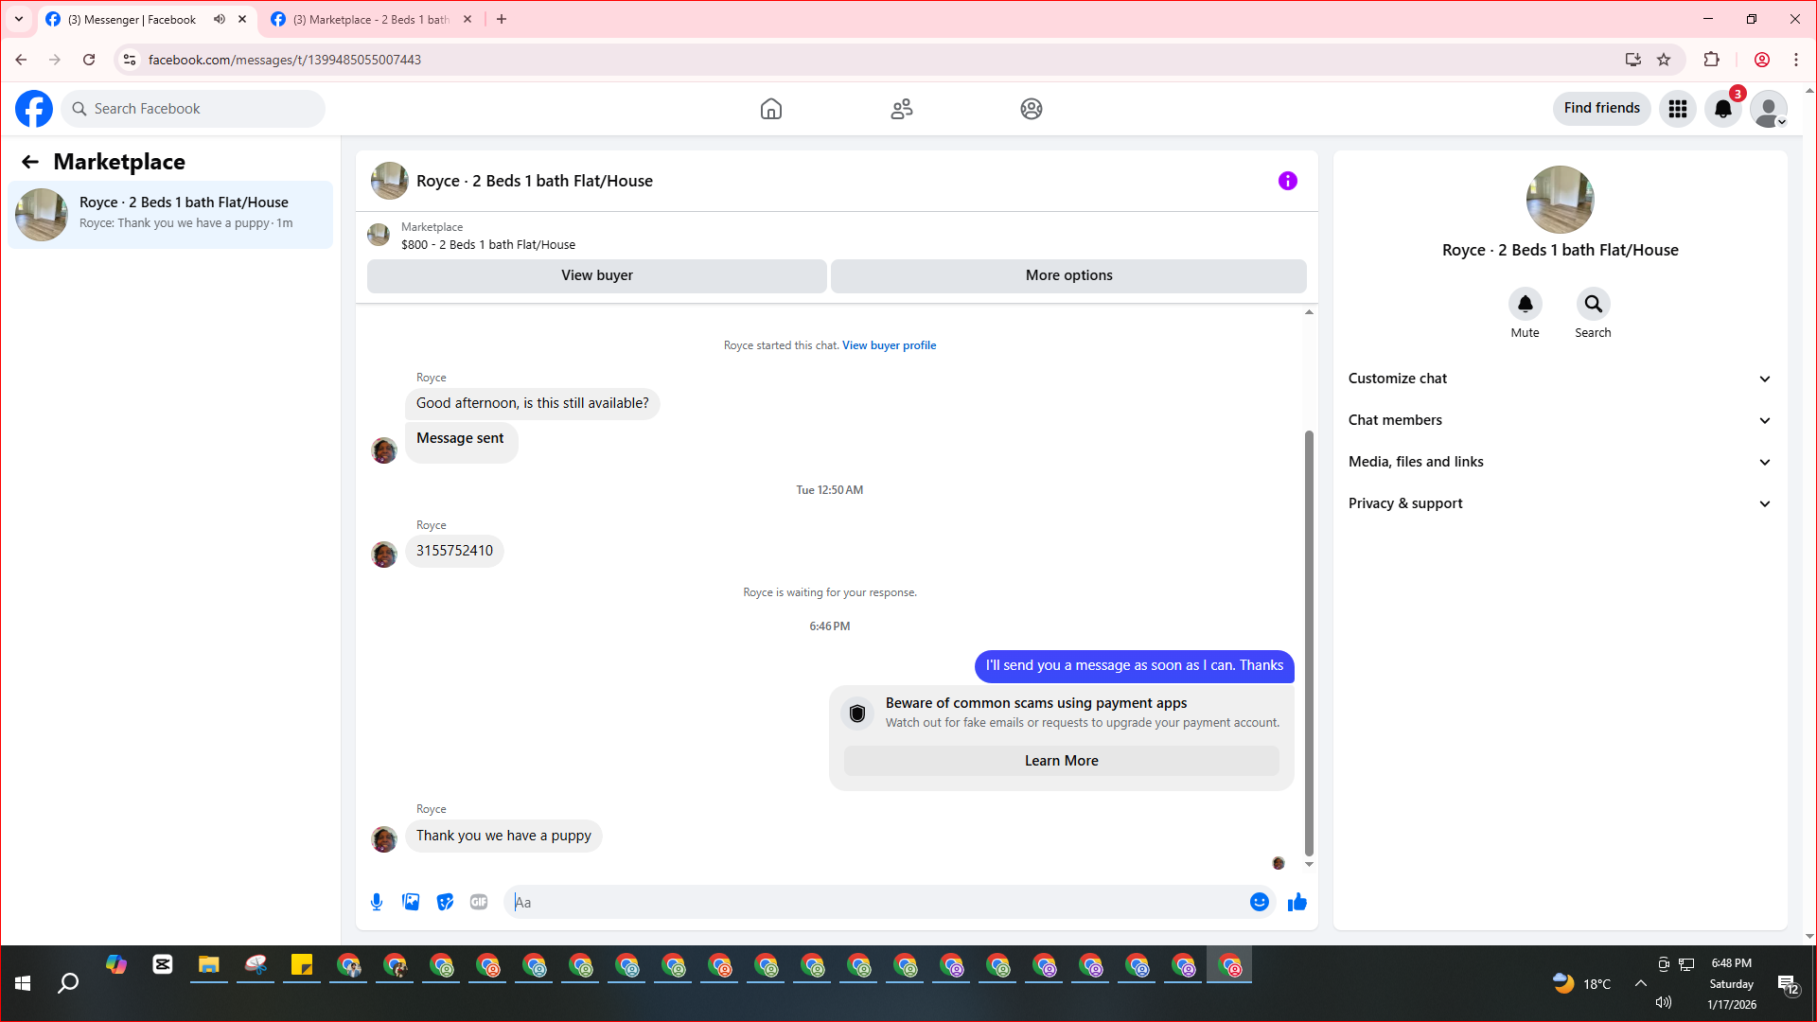The image size is (1817, 1022).
Task: Switch to Marketplace browser tab
Action: pyautogui.click(x=369, y=19)
